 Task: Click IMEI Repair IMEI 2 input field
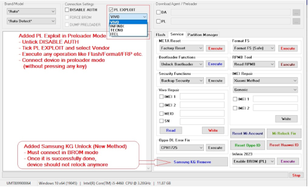click(x=275, y=108)
